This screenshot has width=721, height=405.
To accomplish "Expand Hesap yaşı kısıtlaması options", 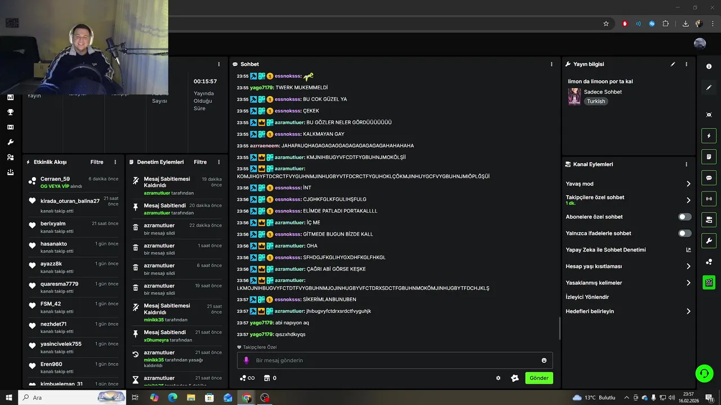I will click(x=688, y=266).
